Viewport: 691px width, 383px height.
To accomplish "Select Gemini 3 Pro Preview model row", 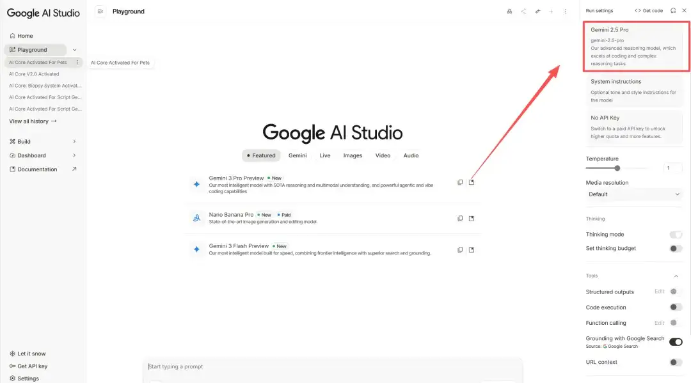I will [x=333, y=184].
